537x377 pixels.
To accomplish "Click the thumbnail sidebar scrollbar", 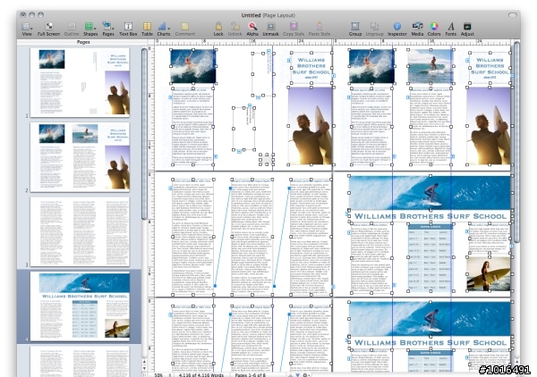I will click(144, 133).
